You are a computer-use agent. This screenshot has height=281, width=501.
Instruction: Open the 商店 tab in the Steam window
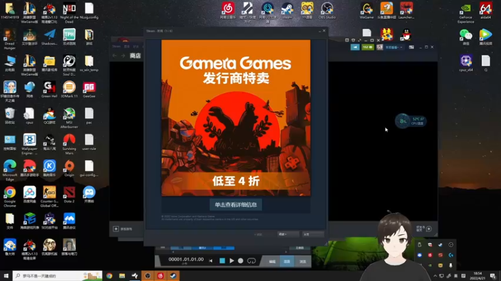[x=135, y=56]
